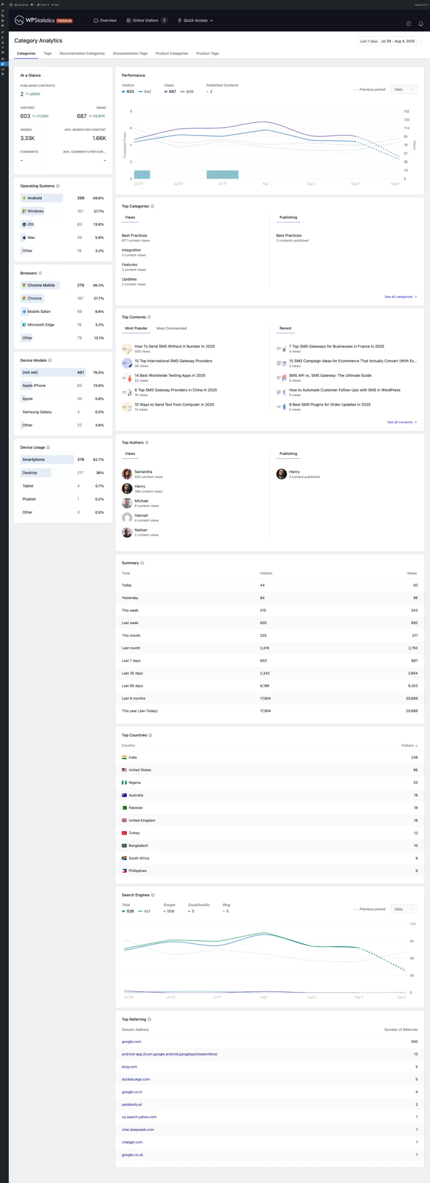
Task: Open notifications bell icon
Action: click(421, 24)
